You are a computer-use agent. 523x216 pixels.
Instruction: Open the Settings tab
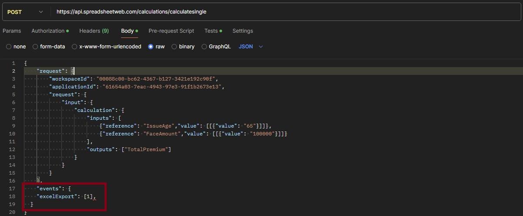243,31
